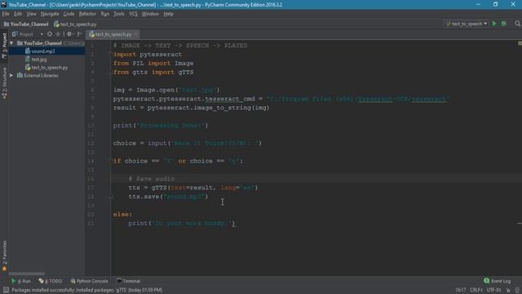Collapse all in the Project panel

58,34
